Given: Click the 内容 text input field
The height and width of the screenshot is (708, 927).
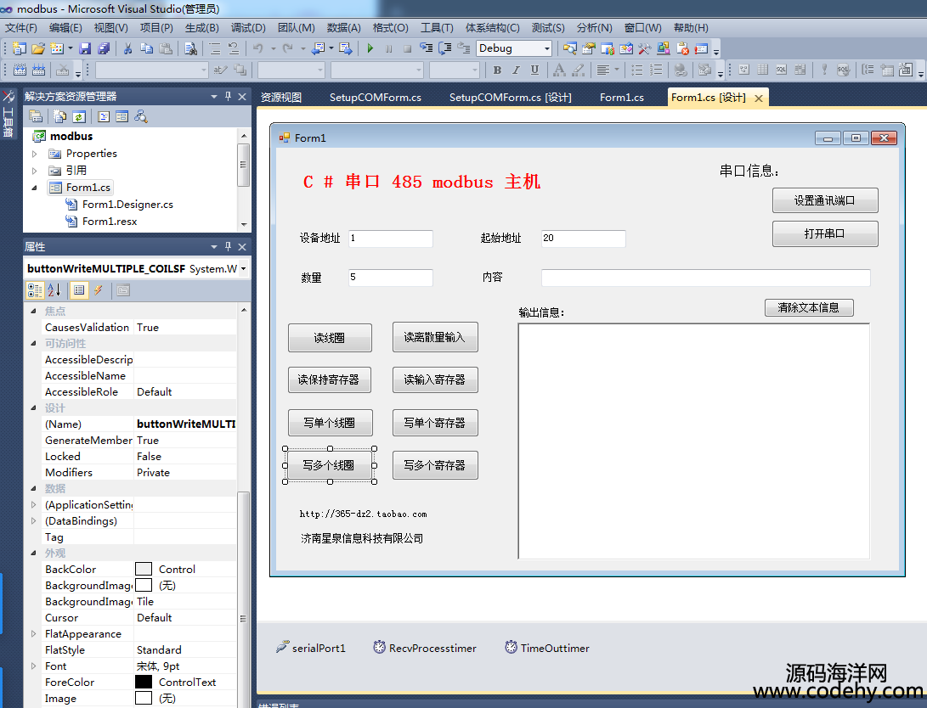Looking at the screenshot, I should pyautogui.click(x=705, y=278).
